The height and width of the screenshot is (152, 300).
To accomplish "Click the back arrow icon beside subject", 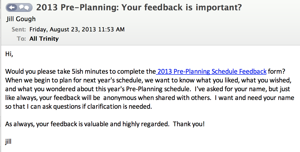I will point(12,8).
